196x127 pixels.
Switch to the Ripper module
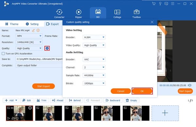(79, 14)
